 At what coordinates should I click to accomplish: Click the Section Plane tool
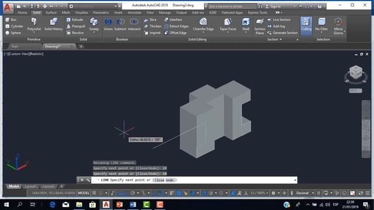point(259,26)
